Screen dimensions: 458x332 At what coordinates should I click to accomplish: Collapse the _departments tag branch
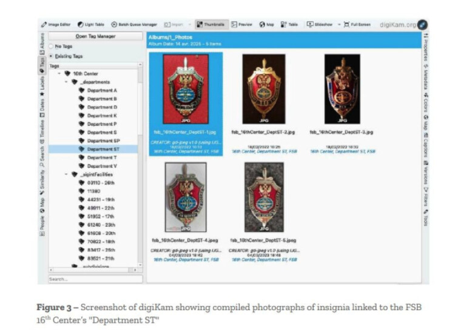(x=66, y=82)
